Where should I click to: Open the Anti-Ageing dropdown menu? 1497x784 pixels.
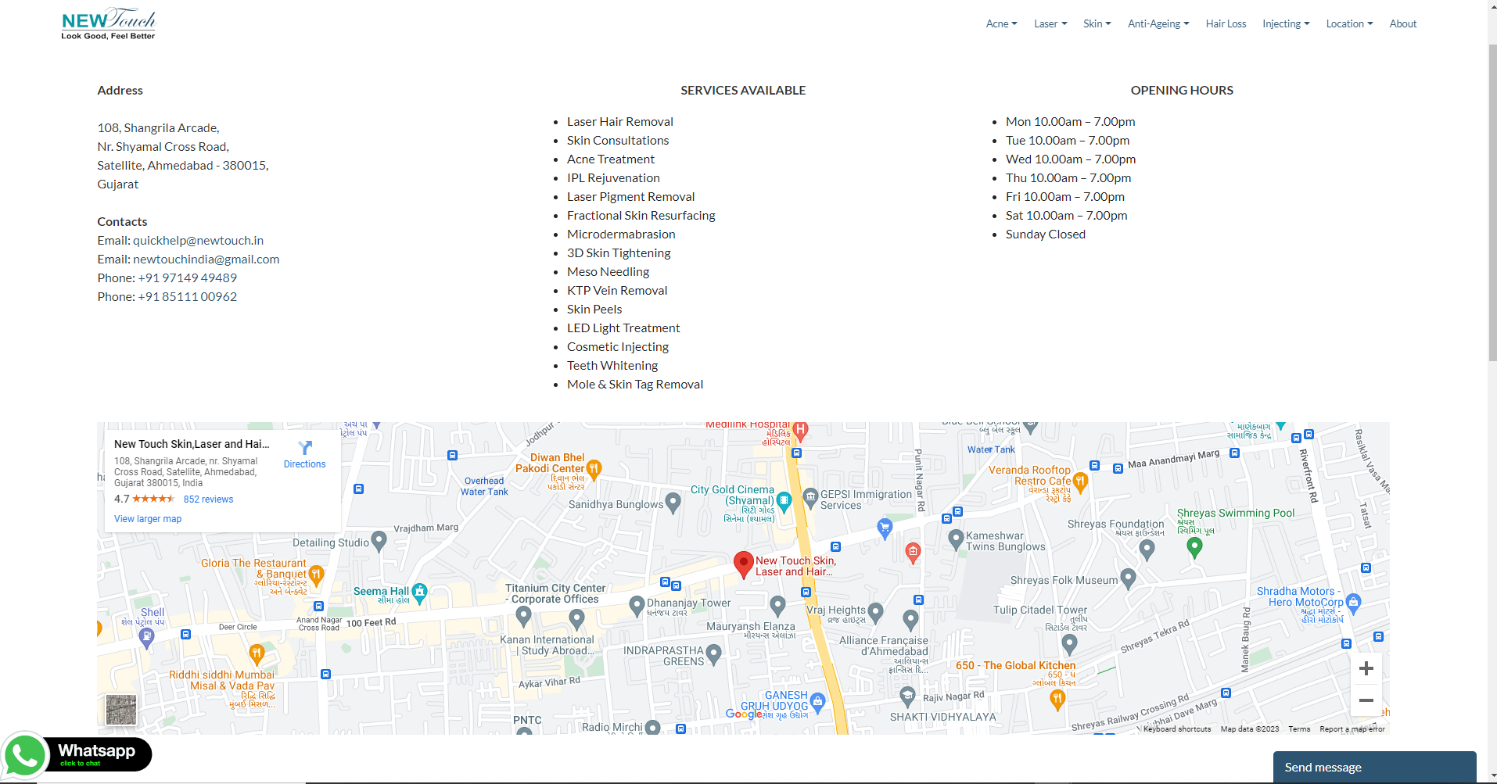point(1158,23)
